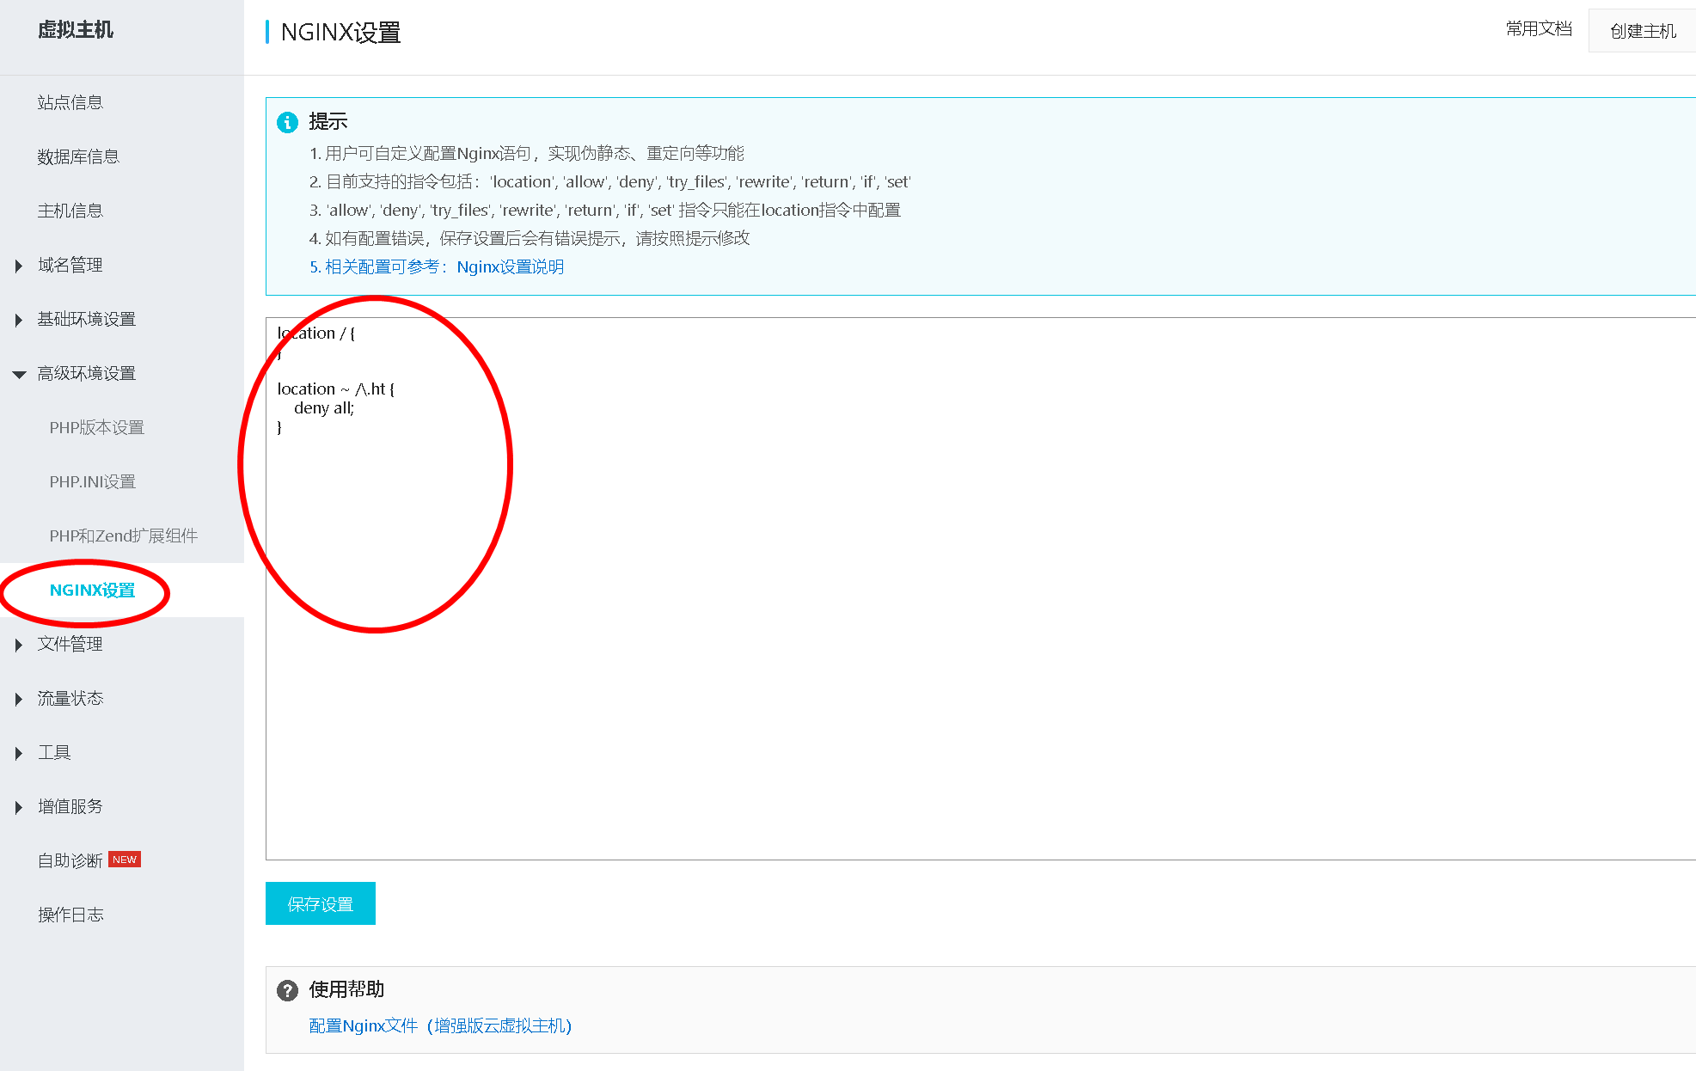Click the blue info icon beside 提示

pos(287,122)
